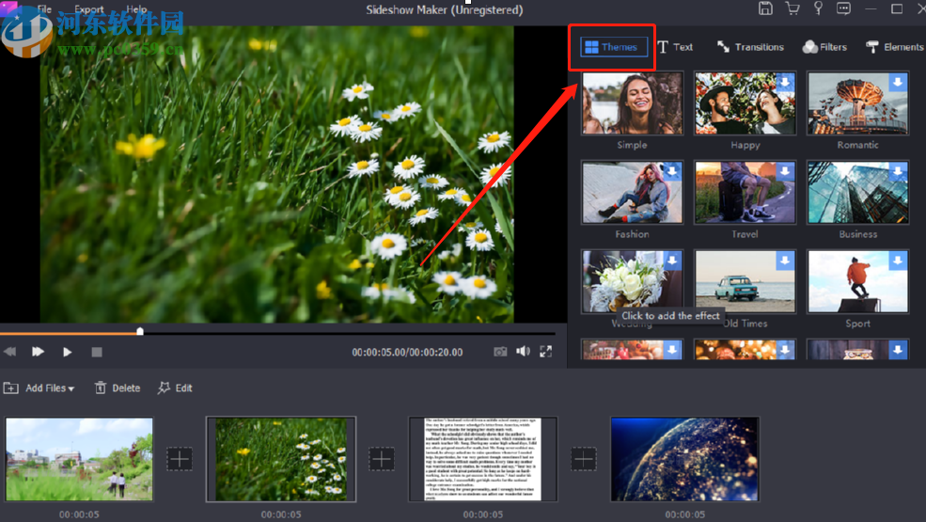
Task: Click the save project icon in title bar
Action: [x=765, y=8]
